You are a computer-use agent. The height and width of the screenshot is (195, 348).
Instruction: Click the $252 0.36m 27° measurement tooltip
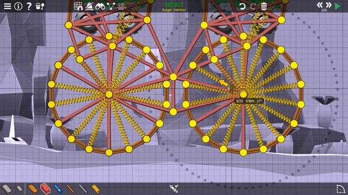point(249,101)
